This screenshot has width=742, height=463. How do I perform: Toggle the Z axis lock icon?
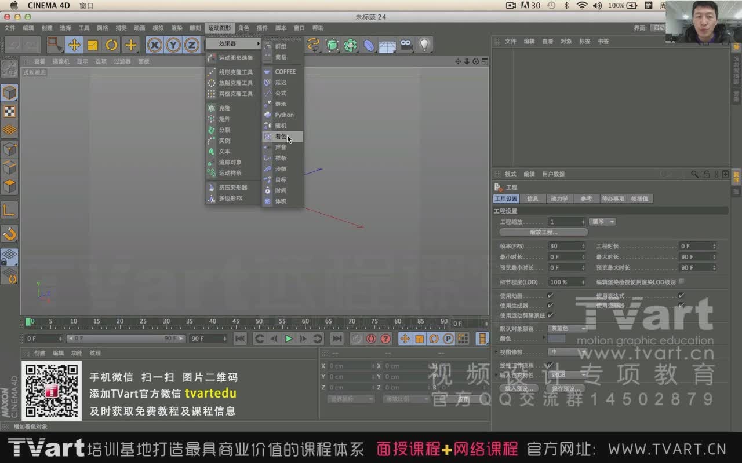[x=191, y=45]
